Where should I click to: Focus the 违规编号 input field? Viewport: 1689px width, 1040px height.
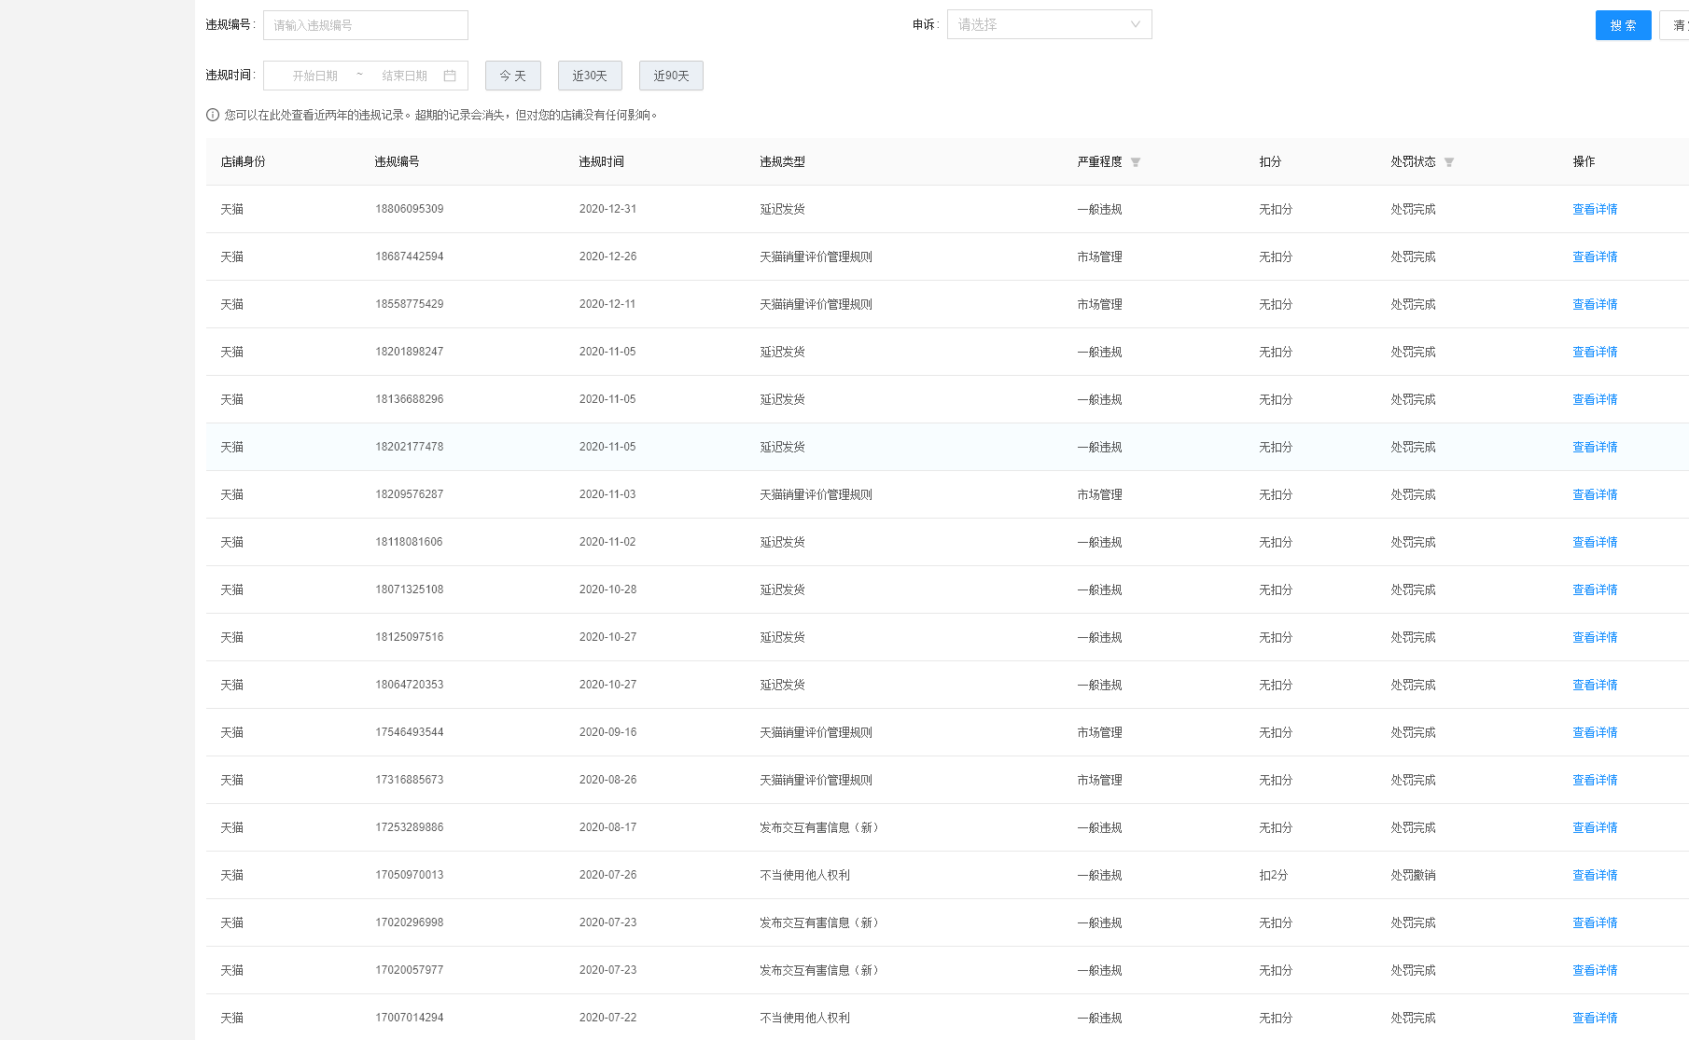click(366, 25)
